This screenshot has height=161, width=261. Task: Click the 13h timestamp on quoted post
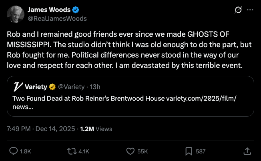(x=95, y=87)
